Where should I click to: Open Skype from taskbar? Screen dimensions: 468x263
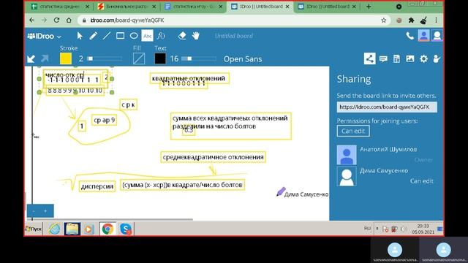click(x=126, y=229)
